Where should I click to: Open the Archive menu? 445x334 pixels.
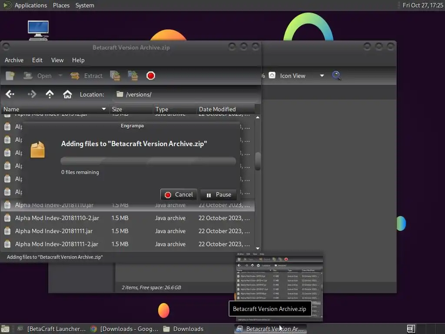coord(14,60)
